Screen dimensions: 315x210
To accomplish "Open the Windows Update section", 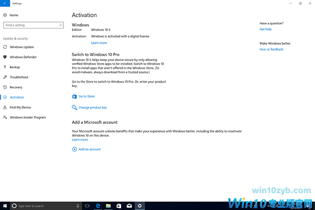I will (x=22, y=47).
